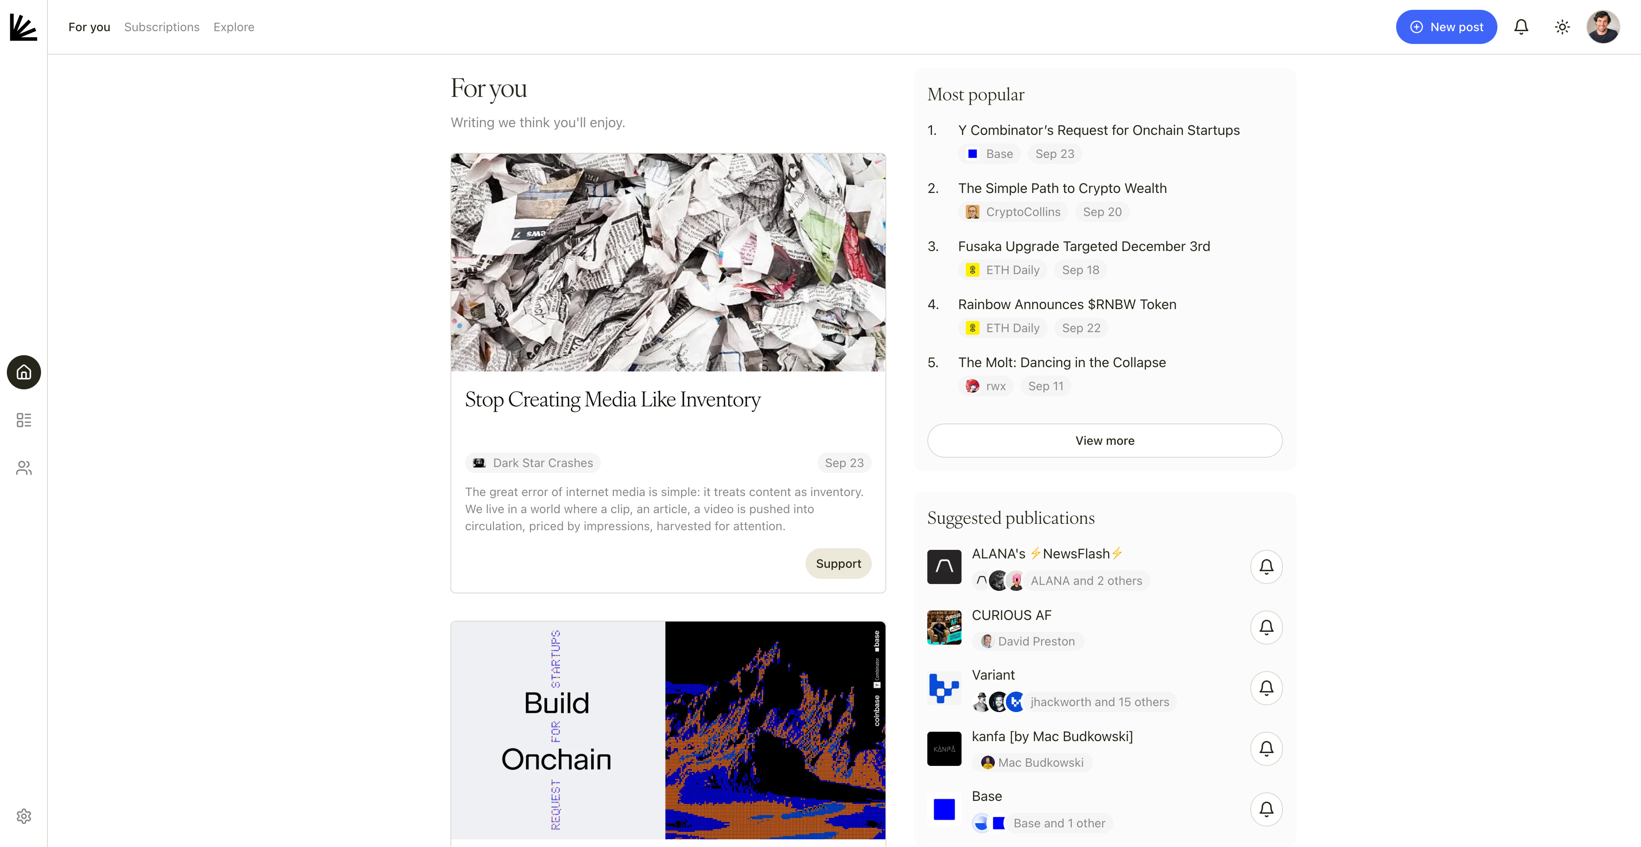The height and width of the screenshot is (847, 1641).
Task: Open Y Combinator's Request for Onchain Startups
Action: 1098,131
